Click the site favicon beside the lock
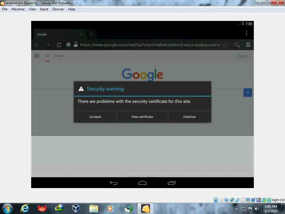Image resolution: width=285 pixels, height=214 pixels. pyautogui.click(x=68, y=45)
